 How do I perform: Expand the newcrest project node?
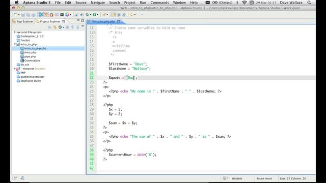coord(15,69)
